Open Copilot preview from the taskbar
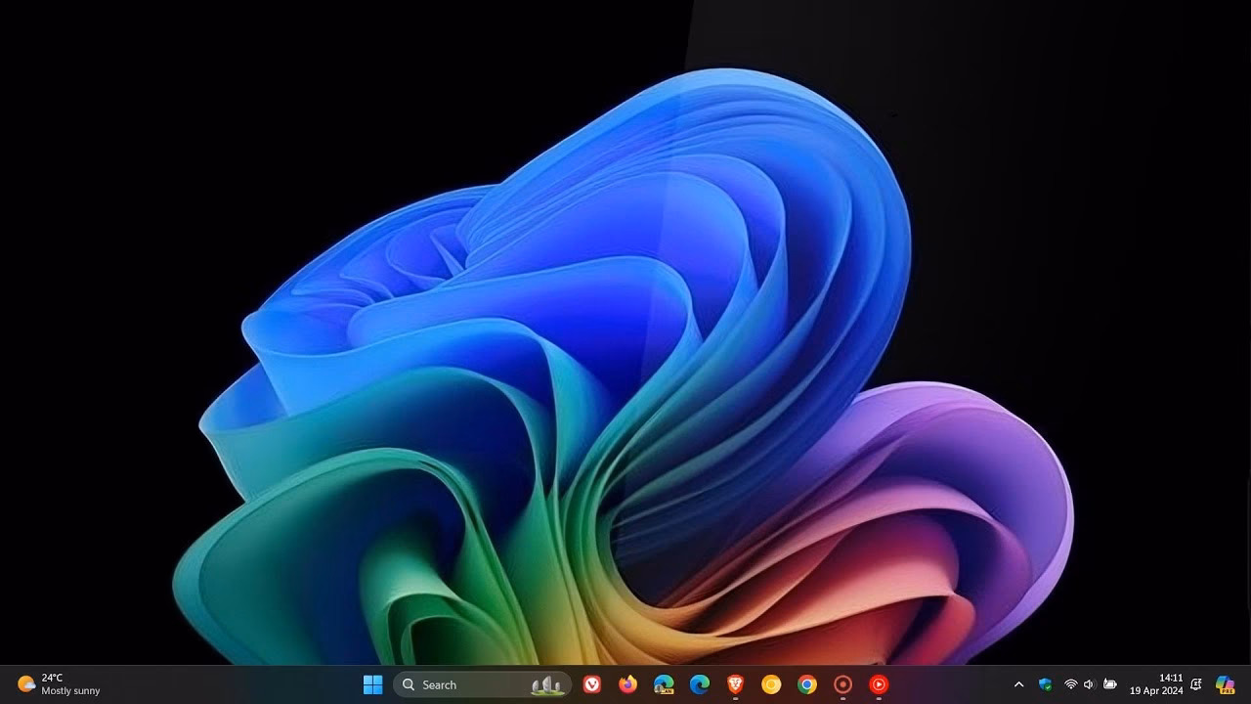 (1225, 684)
